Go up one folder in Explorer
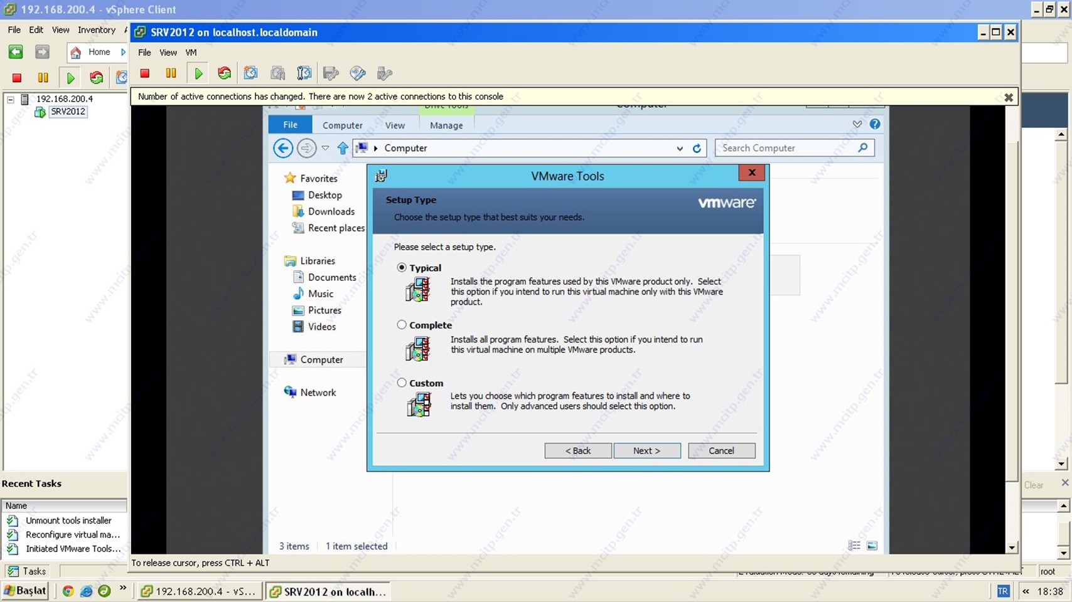This screenshot has width=1072, height=602. (x=343, y=148)
